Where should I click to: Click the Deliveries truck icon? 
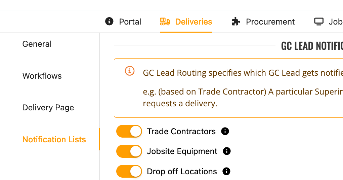[165, 22]
